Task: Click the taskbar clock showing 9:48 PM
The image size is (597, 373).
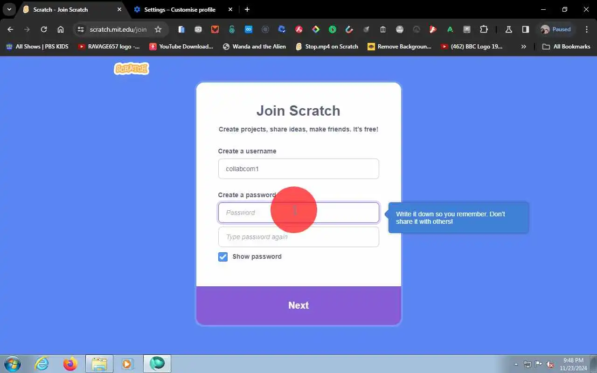Action: click(573, 364)
